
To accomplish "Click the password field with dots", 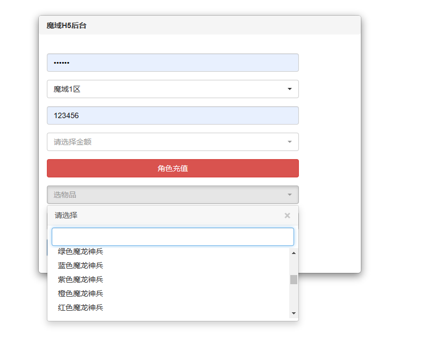I will [172, 63].
